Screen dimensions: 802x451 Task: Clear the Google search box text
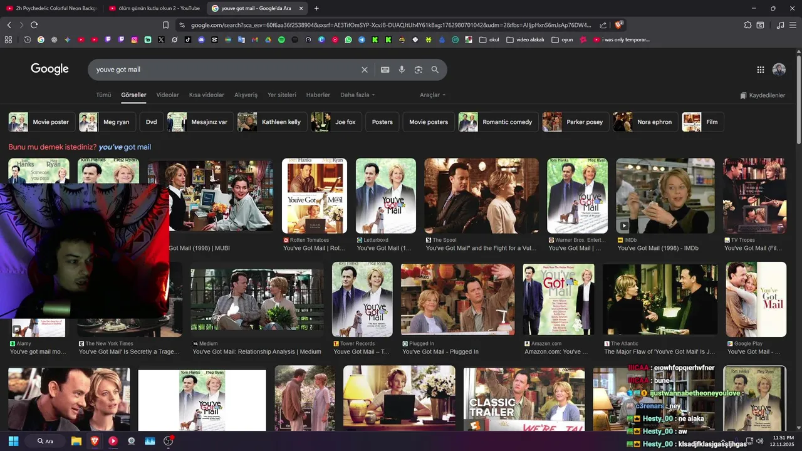click(364, 70)
